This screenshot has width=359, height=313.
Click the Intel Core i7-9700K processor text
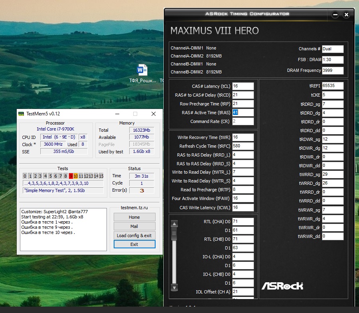tap(55, 129)
